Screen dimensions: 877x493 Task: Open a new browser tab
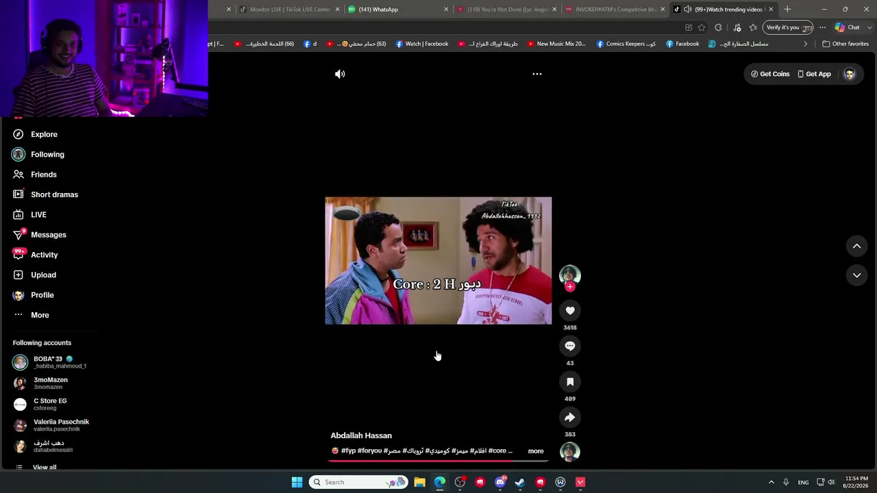click(x=787, y=10)
